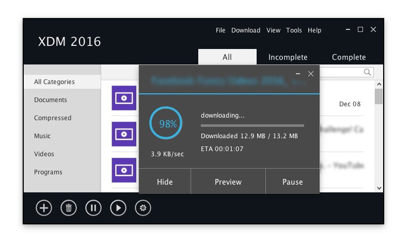Click the search input field
Screen dimensions: 411x246
click(347, 72)
